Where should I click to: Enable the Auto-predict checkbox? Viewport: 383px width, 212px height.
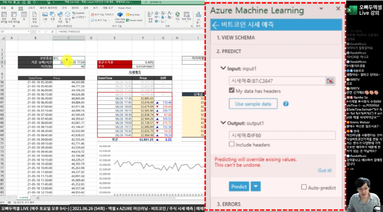pyautogui.click(x=304, y=187)
